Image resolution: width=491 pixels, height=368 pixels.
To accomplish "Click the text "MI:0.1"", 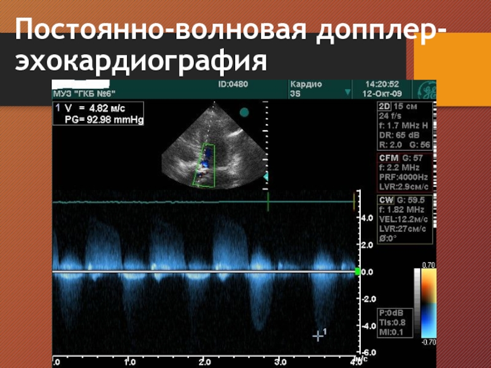I will point(391,332).
